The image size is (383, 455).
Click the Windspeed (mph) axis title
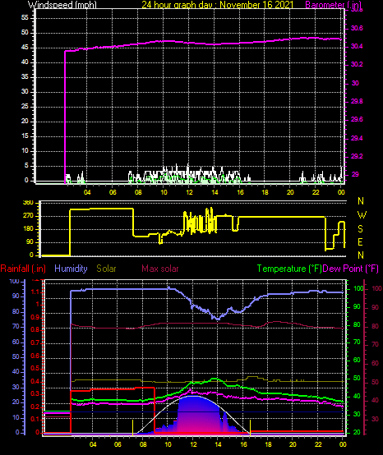(x=62, y=5)
